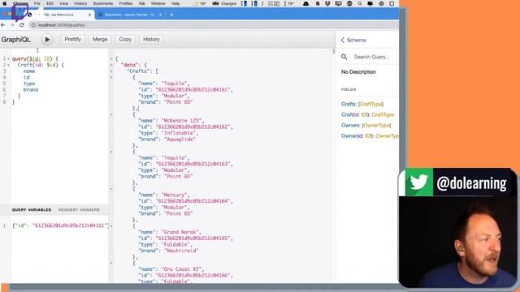Collapse the "Crafts" array fold arrow
This screenshot has width=520, height=292.
111,71
